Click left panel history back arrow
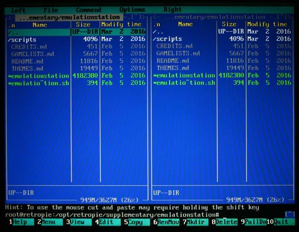 click(x=11, y=18)
